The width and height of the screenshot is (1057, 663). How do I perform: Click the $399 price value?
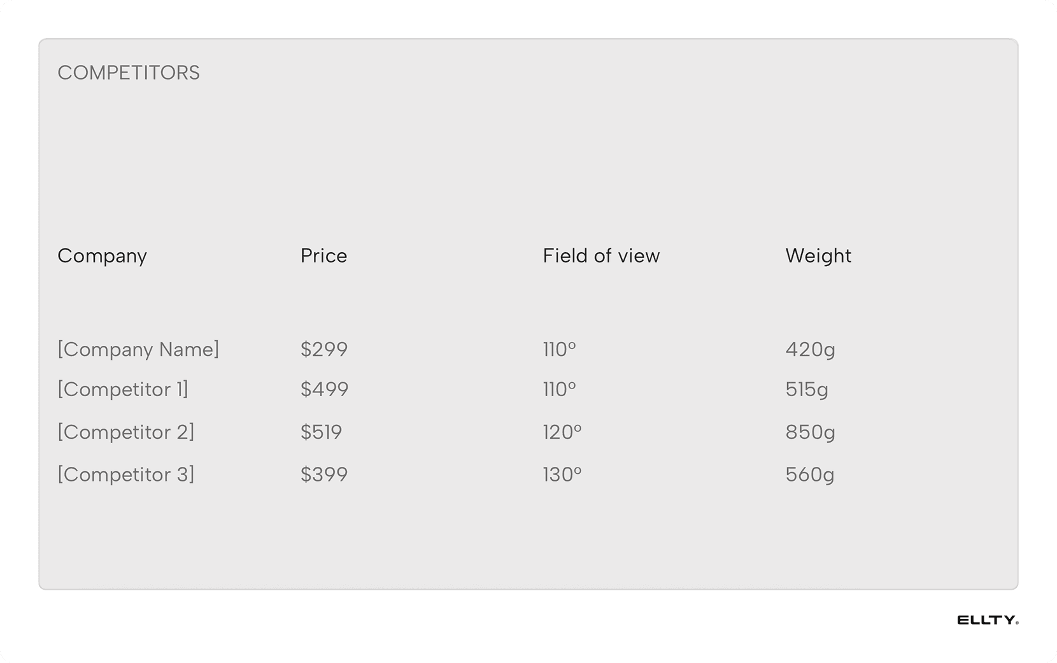[324, 474]
